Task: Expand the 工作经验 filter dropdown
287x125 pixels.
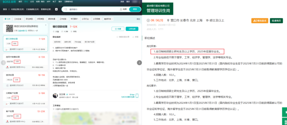Action: pyautogui.click(x=63, y=19)
